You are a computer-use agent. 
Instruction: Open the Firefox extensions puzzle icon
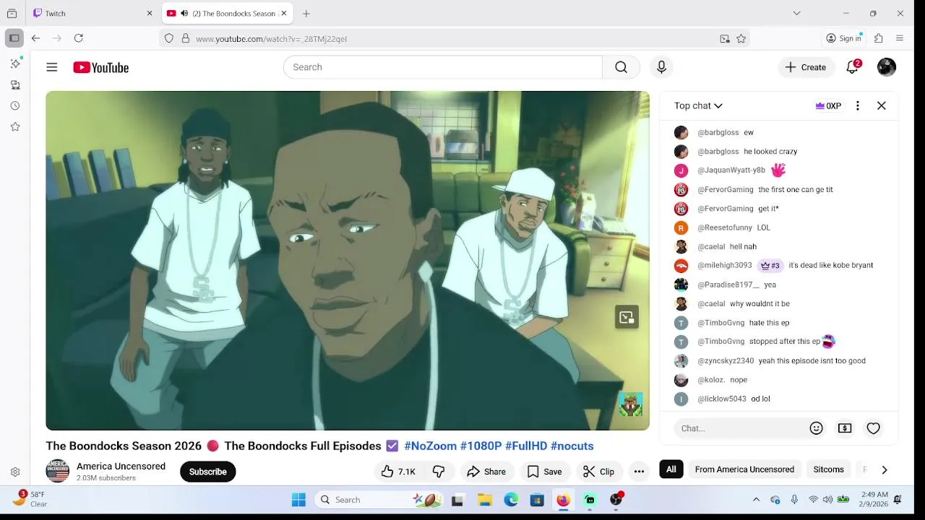(879, 38)
